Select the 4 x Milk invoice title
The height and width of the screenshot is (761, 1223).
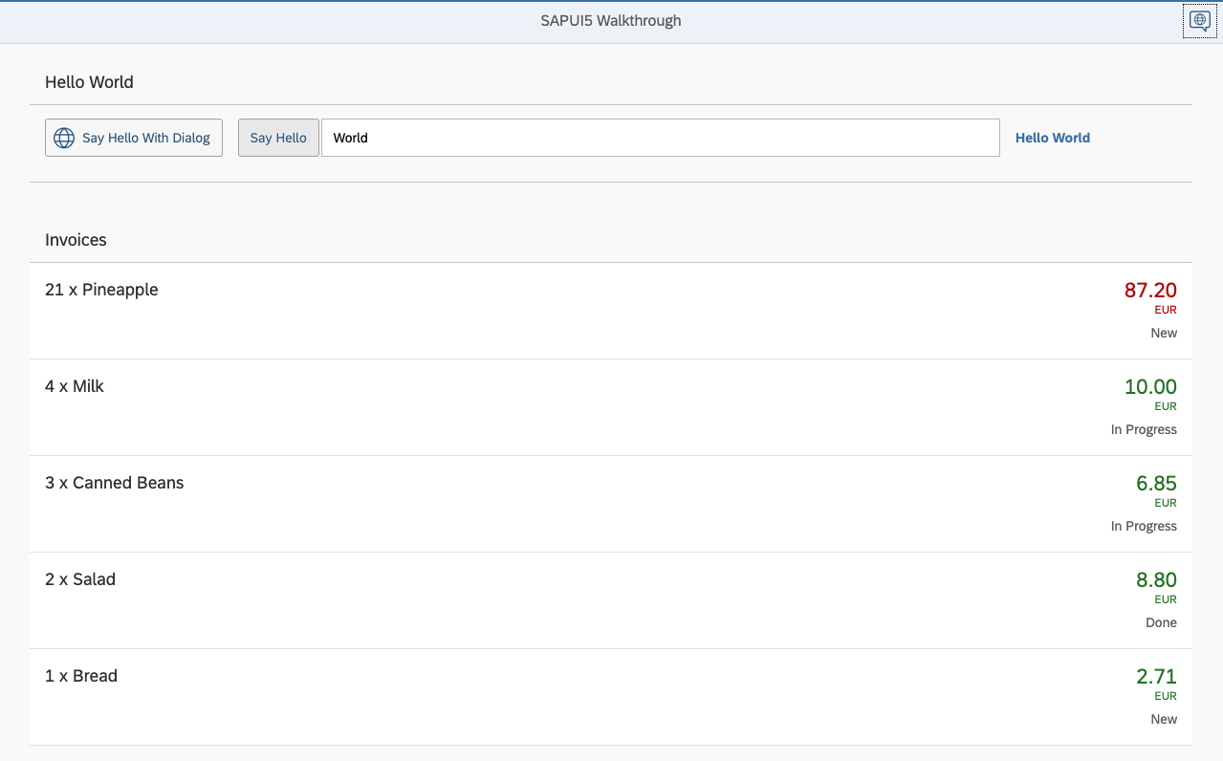click(75, 386)
